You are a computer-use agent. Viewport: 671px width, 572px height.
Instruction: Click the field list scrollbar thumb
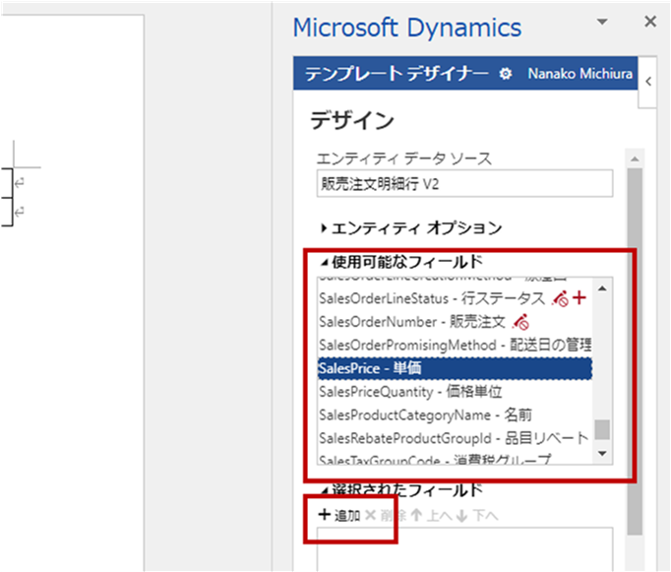point(602,429)
